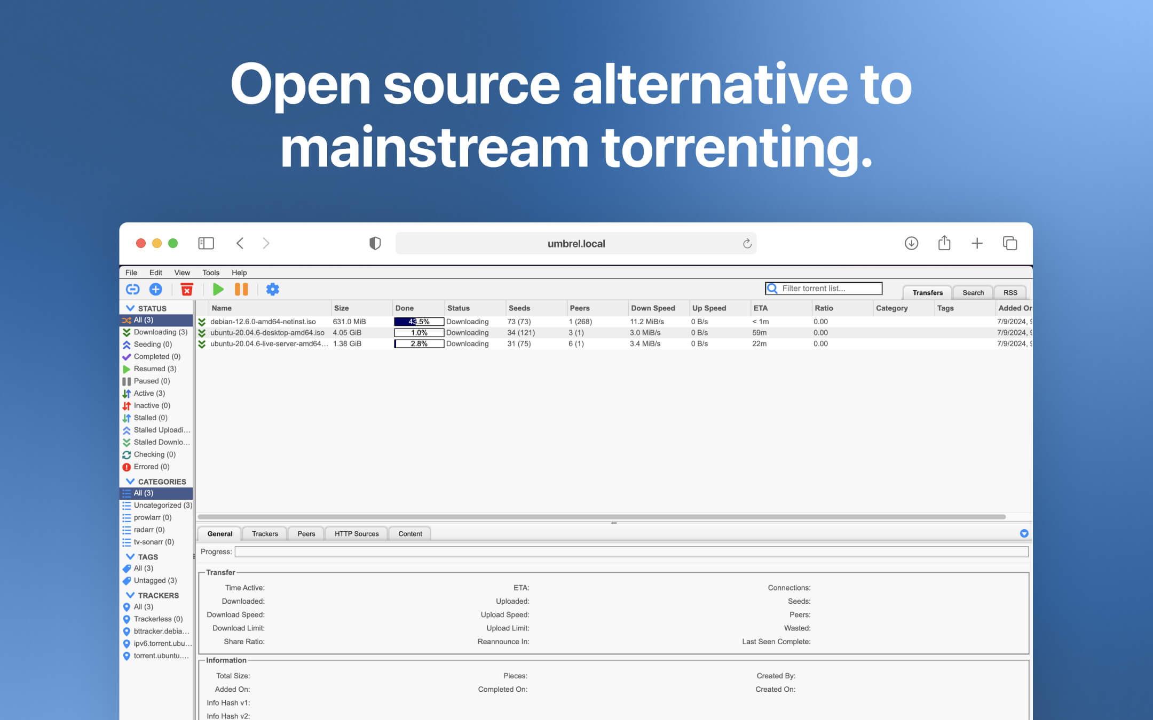
Task: Open the Tools menu
Action: click(x=210, y=273)
